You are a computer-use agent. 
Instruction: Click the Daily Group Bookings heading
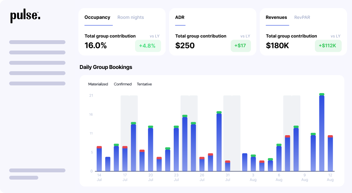106,67
